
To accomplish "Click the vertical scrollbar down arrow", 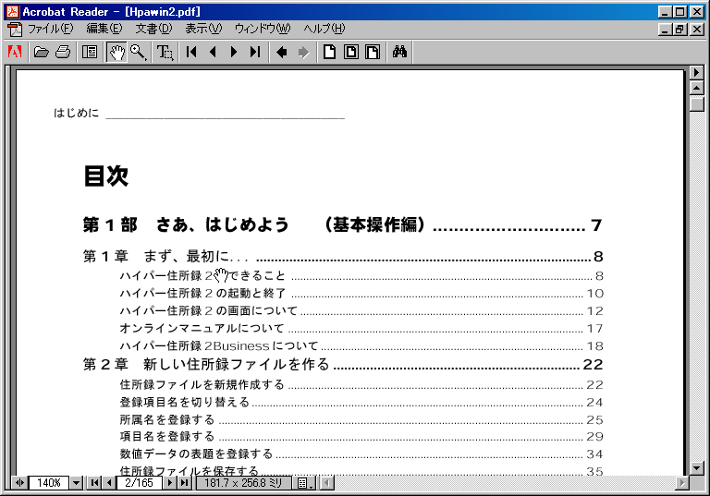I will point(698,468).
